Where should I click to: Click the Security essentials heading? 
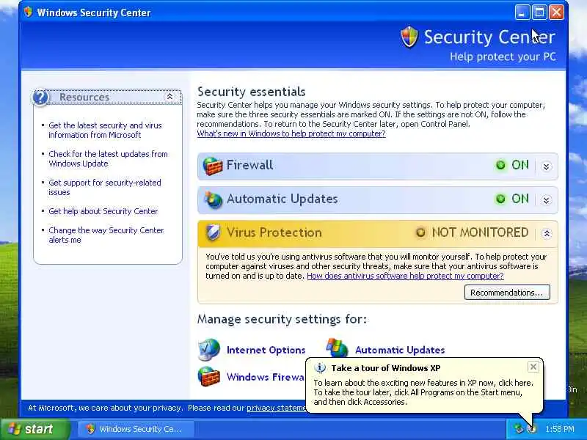[251, 92]
